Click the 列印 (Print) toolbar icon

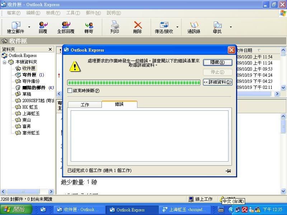[x=115, y=25]
